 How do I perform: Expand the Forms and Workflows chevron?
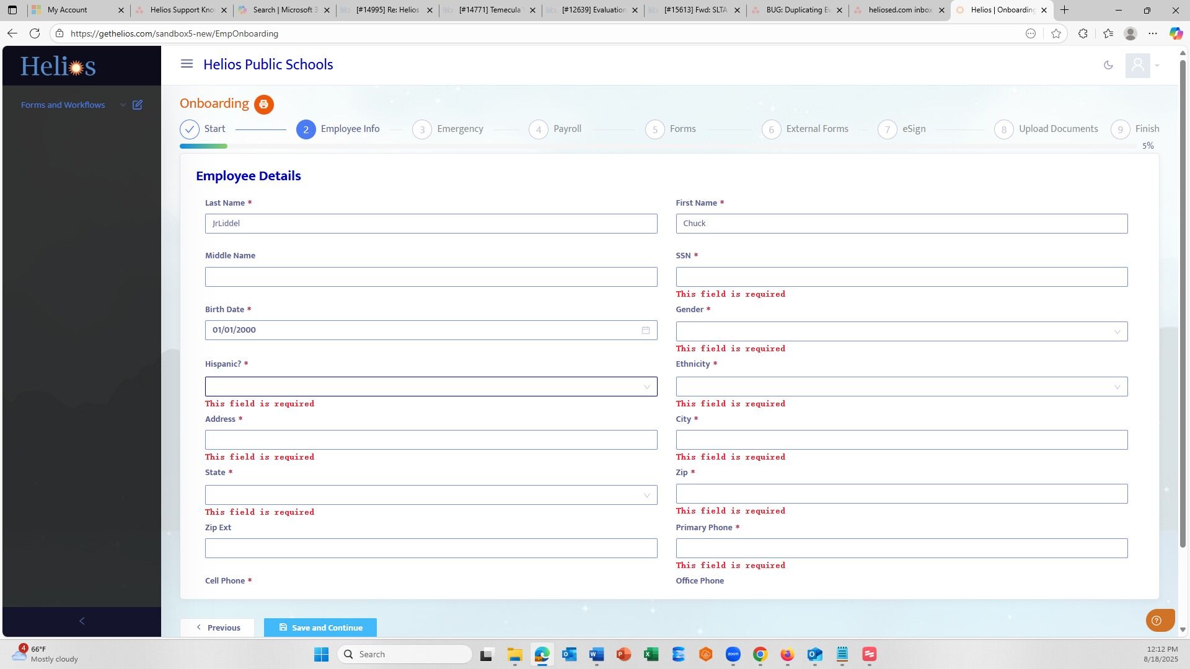pyautogui.click(x=123, y=105)
